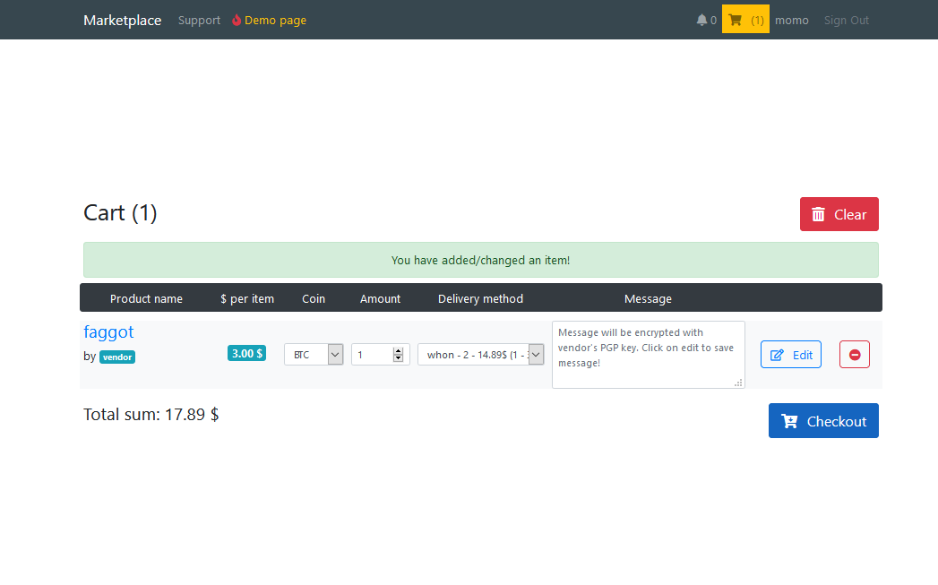Open the product named faggot

[x=108, y=331]
